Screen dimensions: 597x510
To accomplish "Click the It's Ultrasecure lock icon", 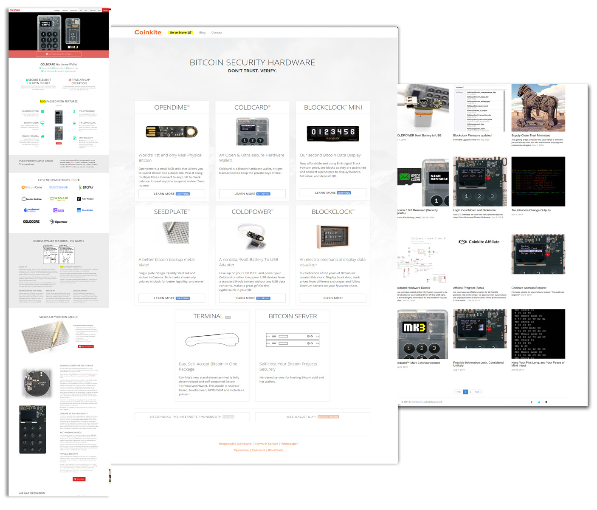I will coord(75,123).
